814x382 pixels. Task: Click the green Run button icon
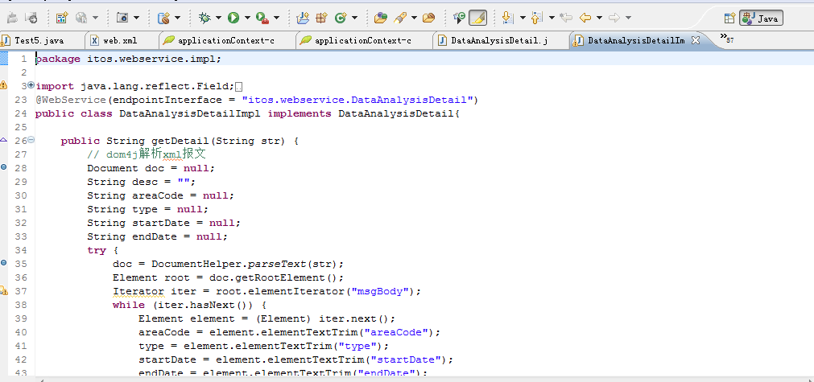[x=233, y=17]
